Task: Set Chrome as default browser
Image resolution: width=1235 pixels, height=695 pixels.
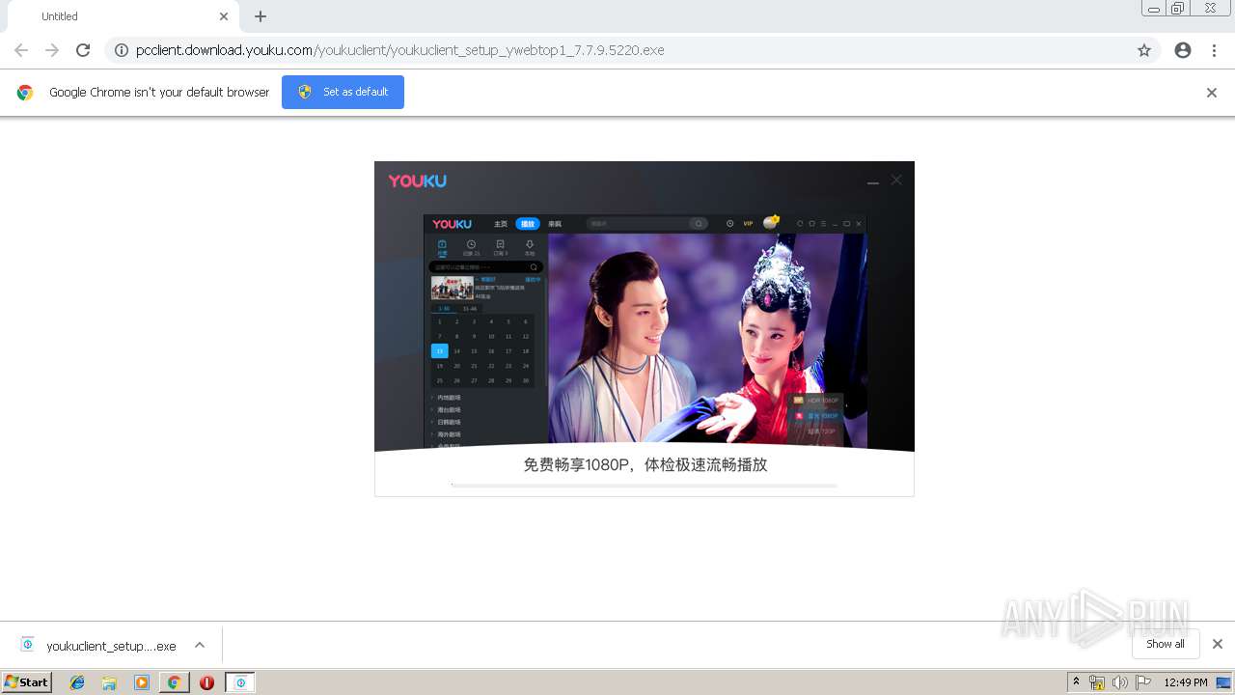Action: click(x=343, y=92)
